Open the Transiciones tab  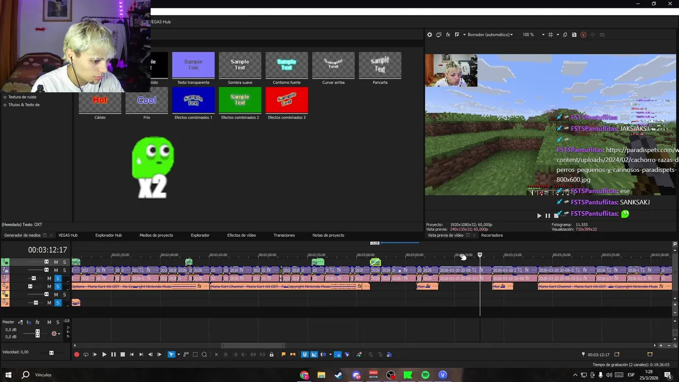(x=284, y=235)
